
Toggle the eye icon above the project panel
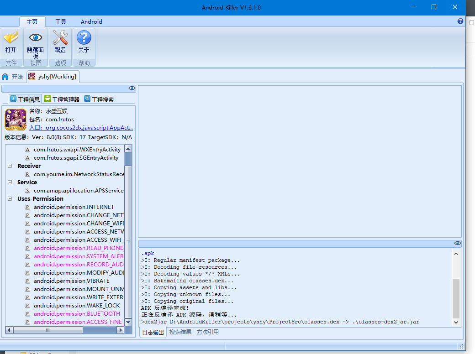[132, 88]
